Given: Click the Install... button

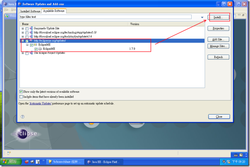Looking at the screenshot, I should coord(218,17).
